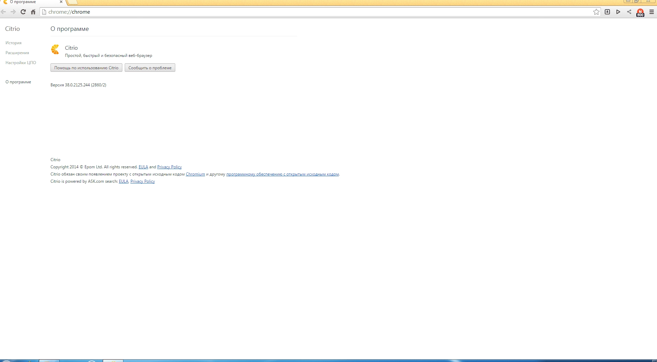Open 'Расширения' in the sidebar
The image size is (657, 362).
(x=17, y=53)
